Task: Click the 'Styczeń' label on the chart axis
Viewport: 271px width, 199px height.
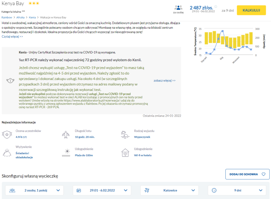Action: [x=204, y=59]
